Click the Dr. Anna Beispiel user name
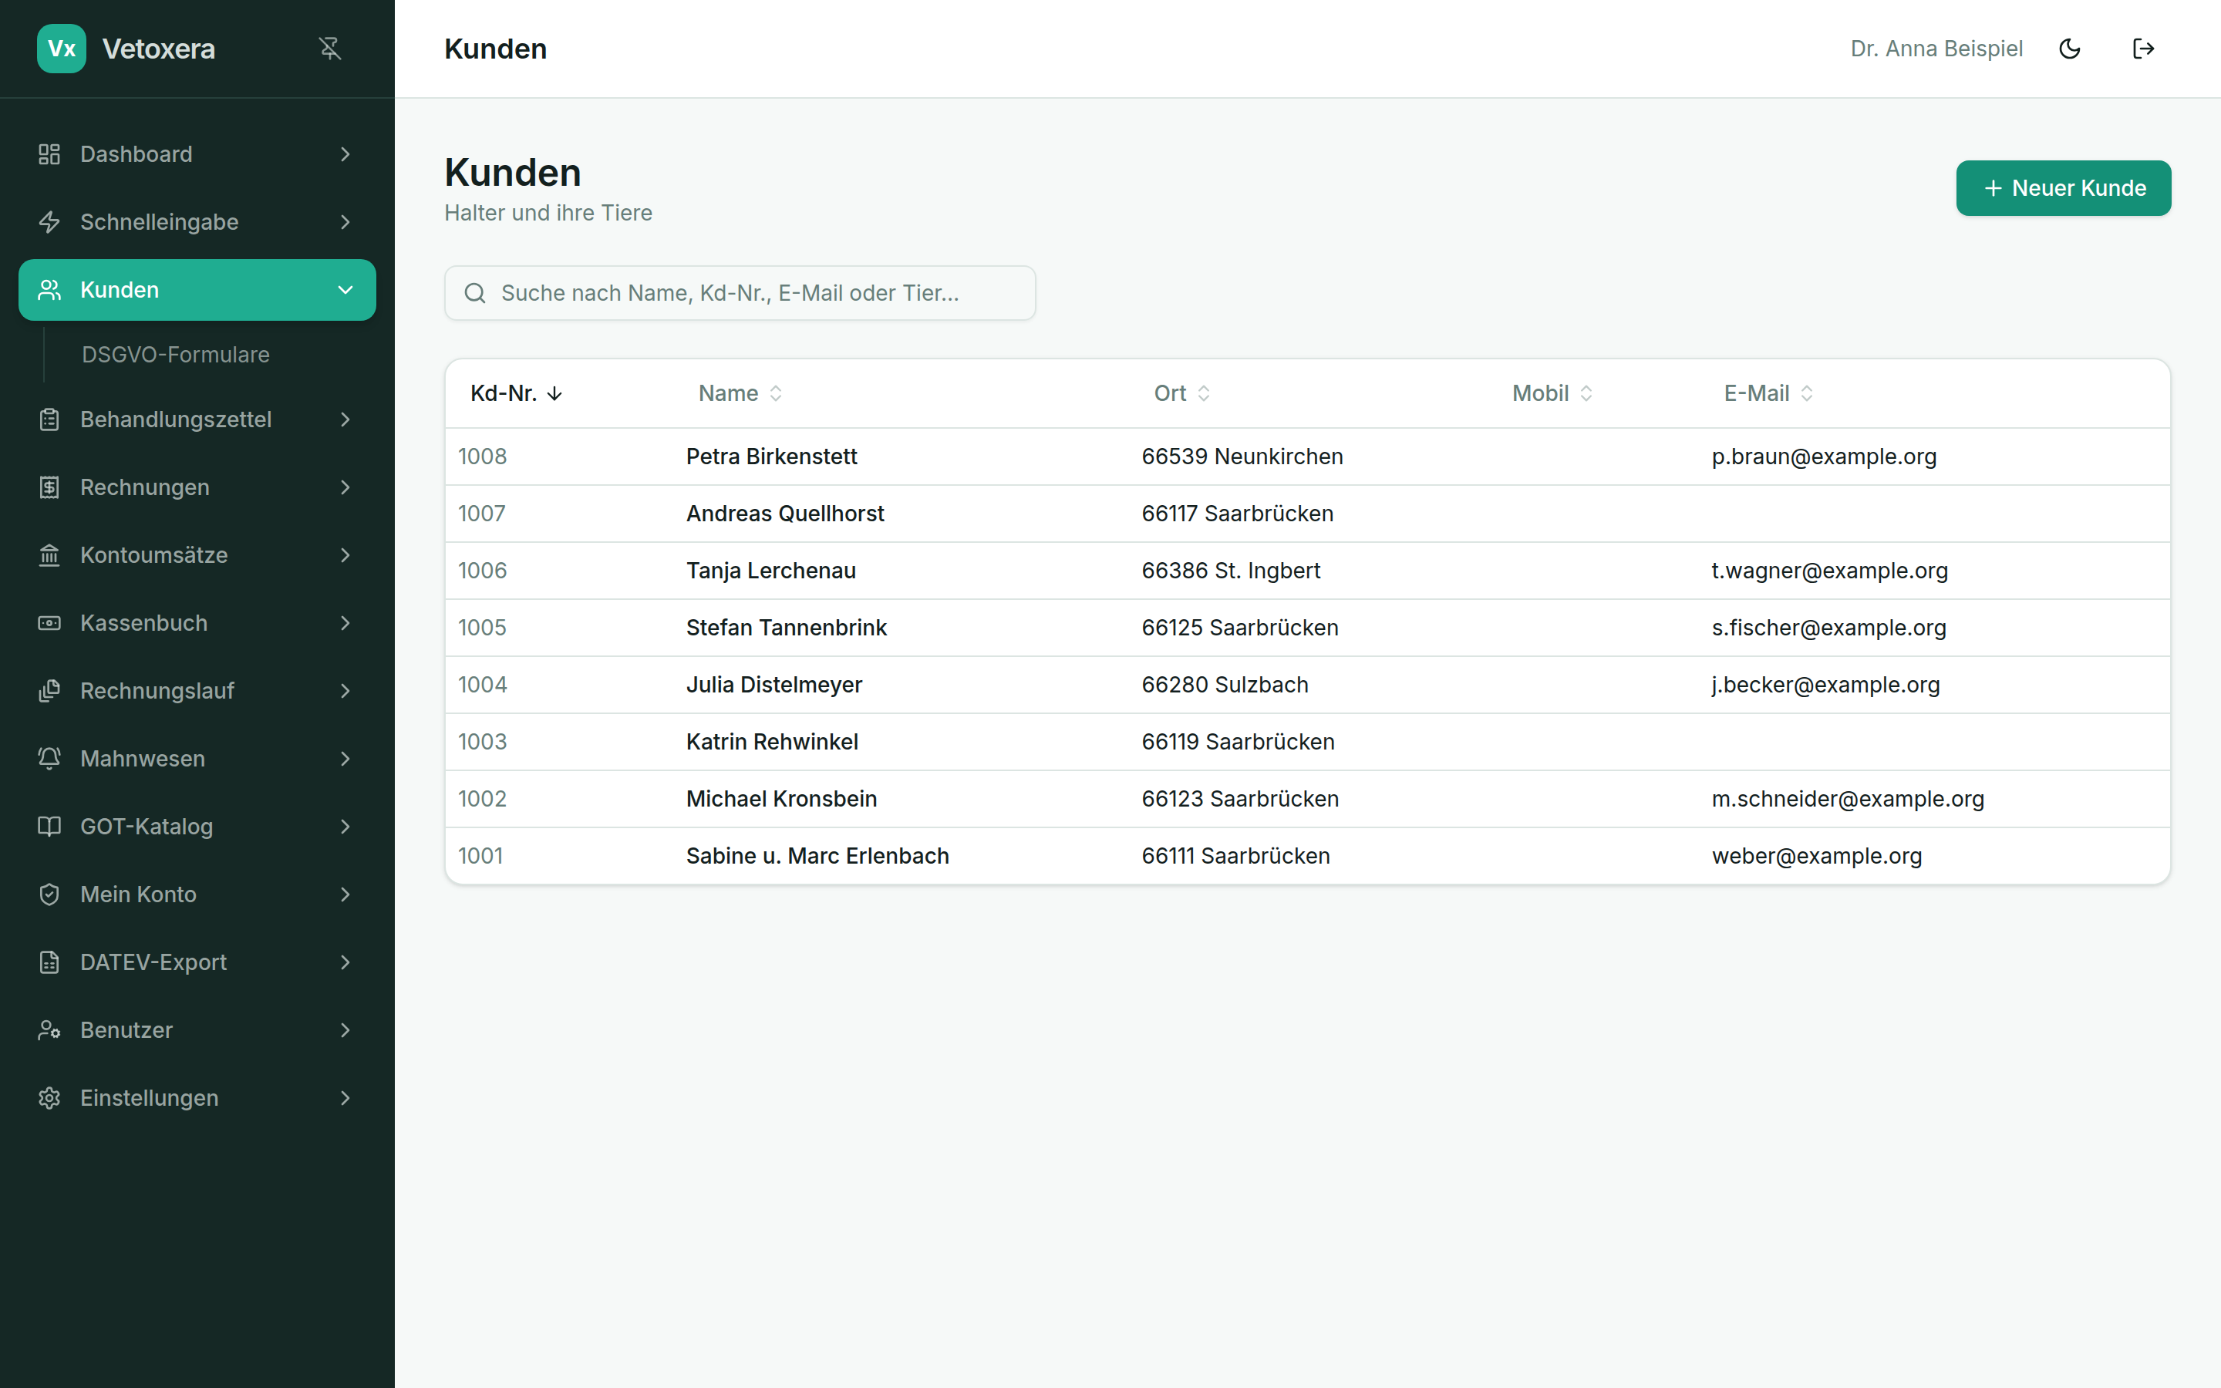2221x1388 pixels. 1936,49
